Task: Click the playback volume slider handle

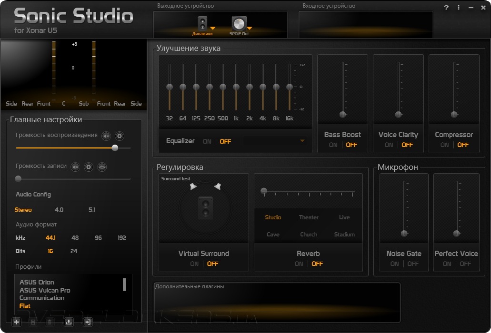Action: [x=115, y=148]
